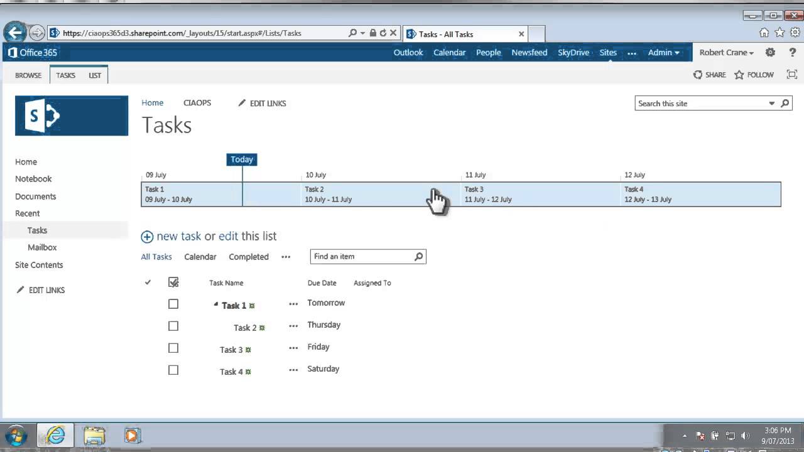This screenshot has width=804, height=452.
Task: Select the All Tasks view
Action: click(x=156, y=257)
